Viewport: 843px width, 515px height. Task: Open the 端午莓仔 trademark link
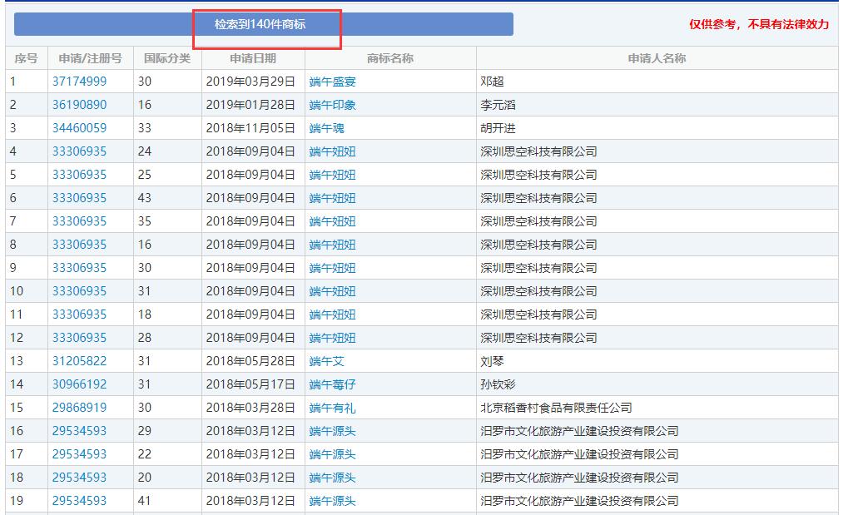point(332,384)
